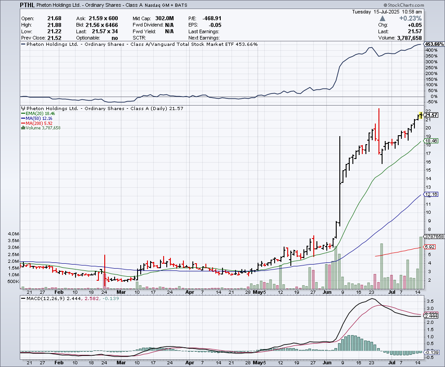This screenshot has height=367, width=445.
Task: Click the MACD(12,26,9) panel title
Action: click(x=45, y=298)
